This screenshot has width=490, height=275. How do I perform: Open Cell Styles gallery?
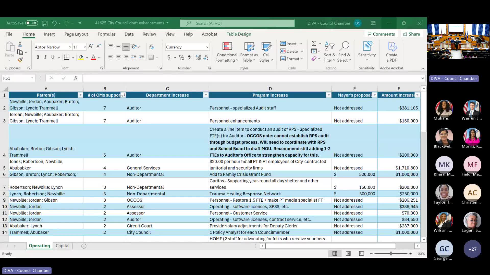(266, 52)
